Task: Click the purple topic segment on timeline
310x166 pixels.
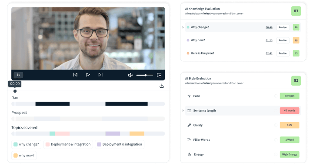Action: coord(113,133)
